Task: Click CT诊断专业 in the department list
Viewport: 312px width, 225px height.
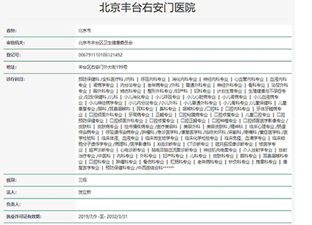Action: pyautogui.click(x=198, y=144)
